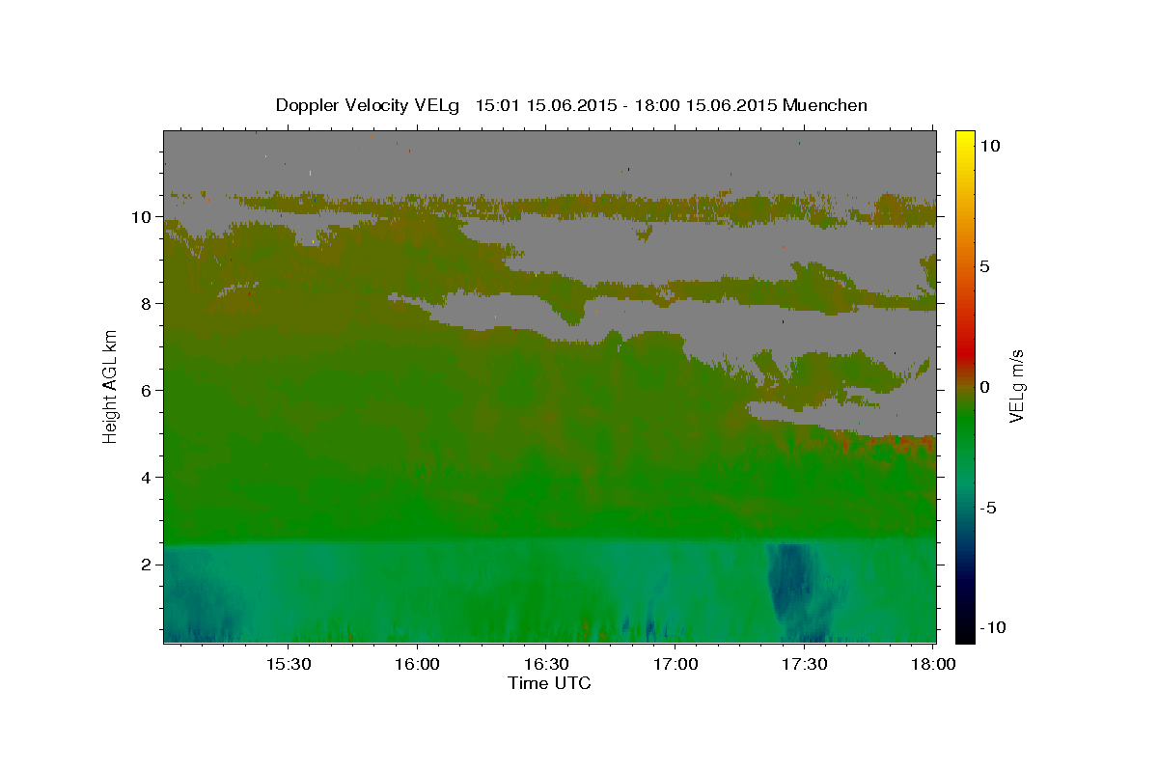Click the colorbar value -10
Image resolution: width=1158 pixels, height=772 pixels.
992,628
